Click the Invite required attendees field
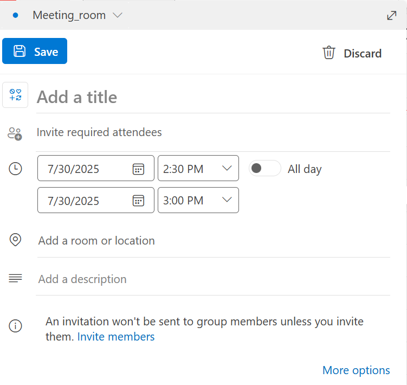The height and width of the screenshot is (385, 407). [213, 132]
